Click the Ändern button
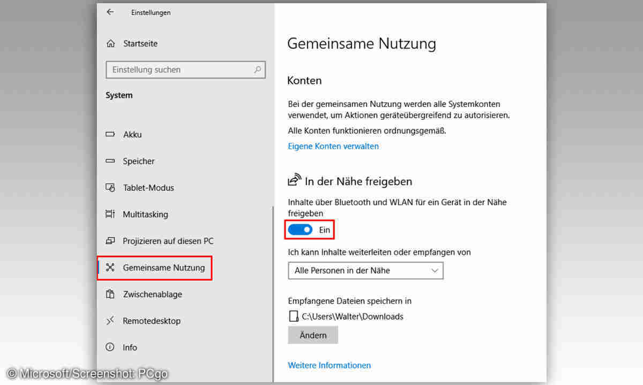This screenshot has height=385, width=643. point(313,335)
